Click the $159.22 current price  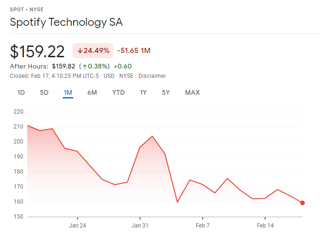coord(37,51)
